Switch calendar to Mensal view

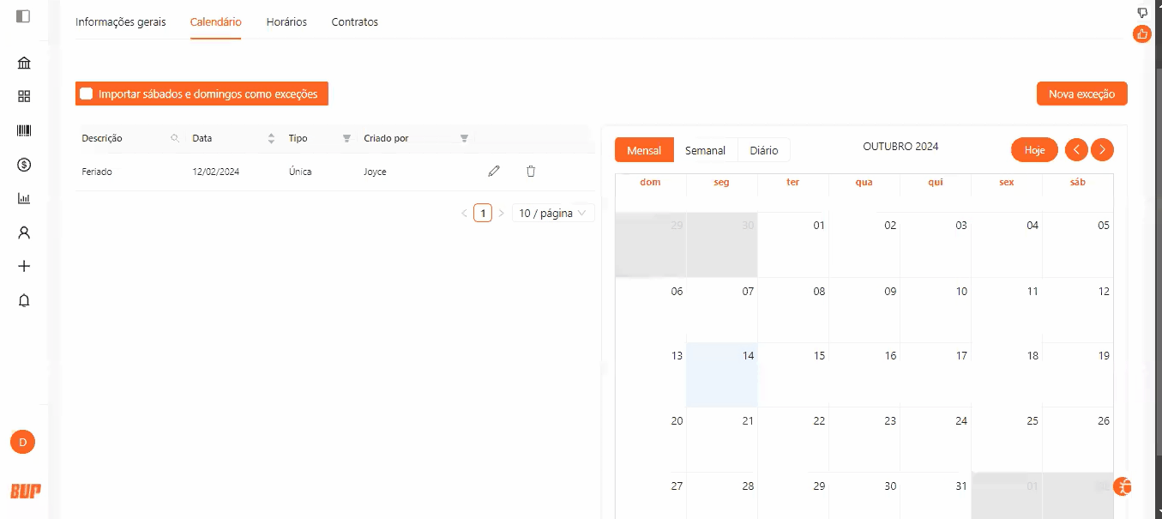point(644,150)
